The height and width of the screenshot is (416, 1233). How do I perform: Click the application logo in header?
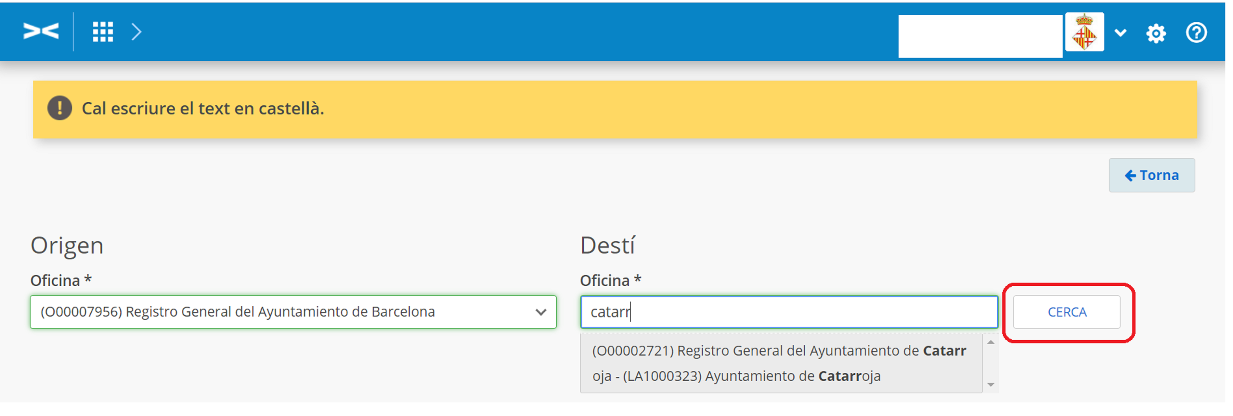click(x=41, y=32)
